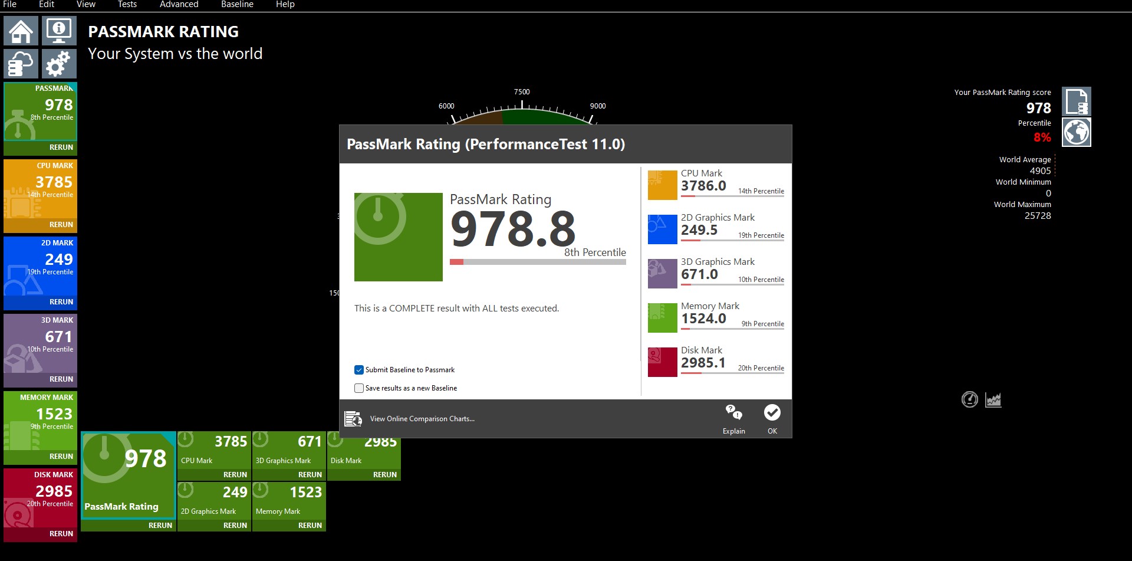Click the large 978 PassMark Rating bottom tile
The height and width of the screenshot is (561, 1132).
click(129, 475)
